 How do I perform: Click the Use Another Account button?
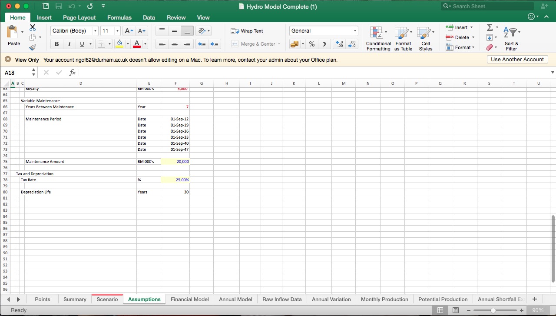[x=517, y=59]
